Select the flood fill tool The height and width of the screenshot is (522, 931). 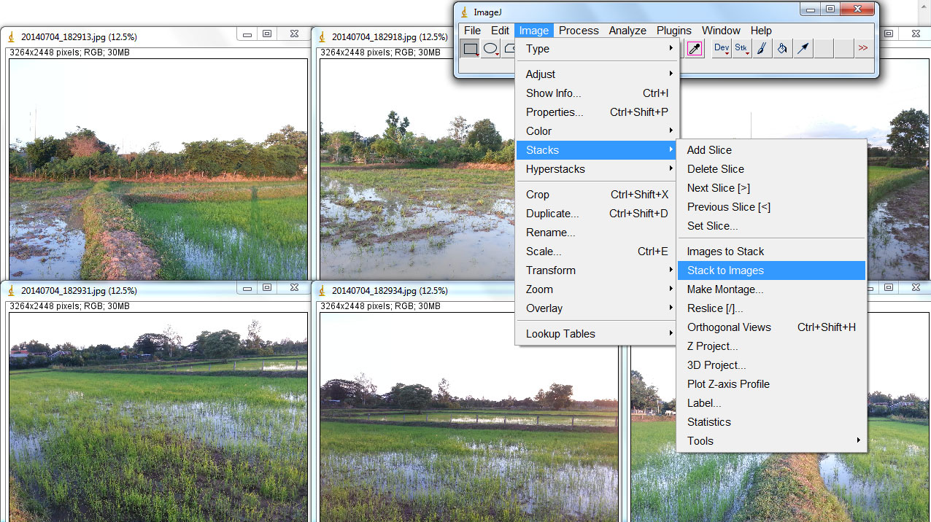pyautogui.click(x=781, y=48)
